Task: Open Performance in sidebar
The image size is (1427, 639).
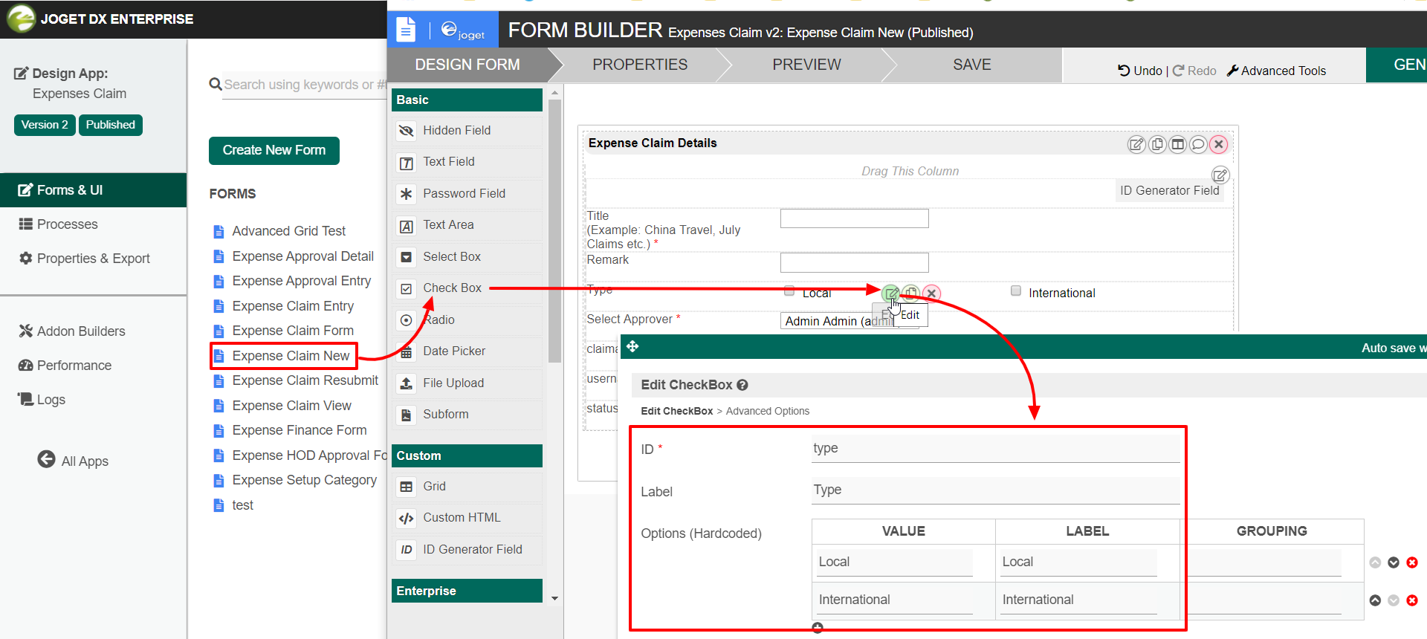Action: (94, 366)
